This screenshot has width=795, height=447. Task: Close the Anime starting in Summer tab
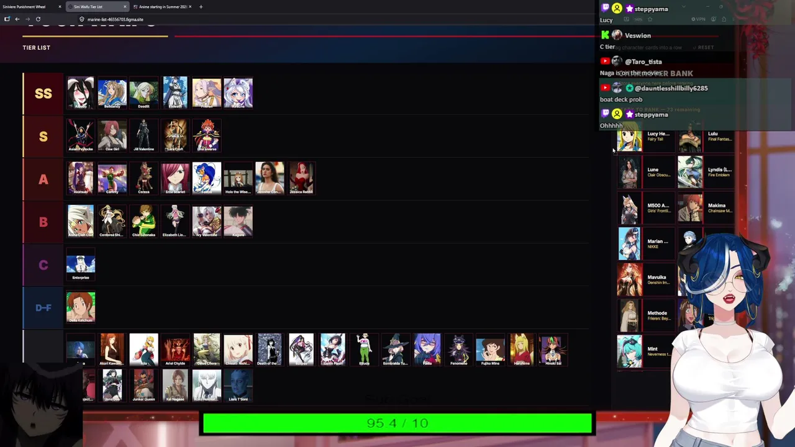tap(190, 7)
